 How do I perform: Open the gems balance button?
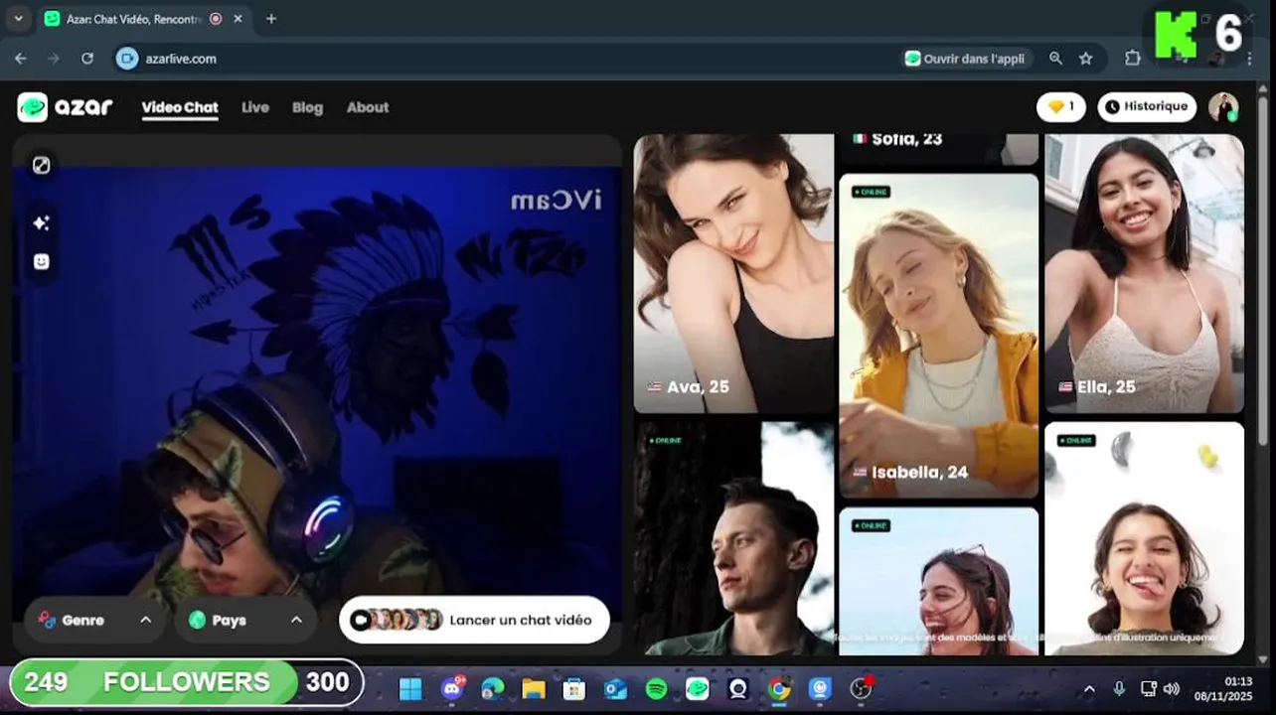point(1061,106)
